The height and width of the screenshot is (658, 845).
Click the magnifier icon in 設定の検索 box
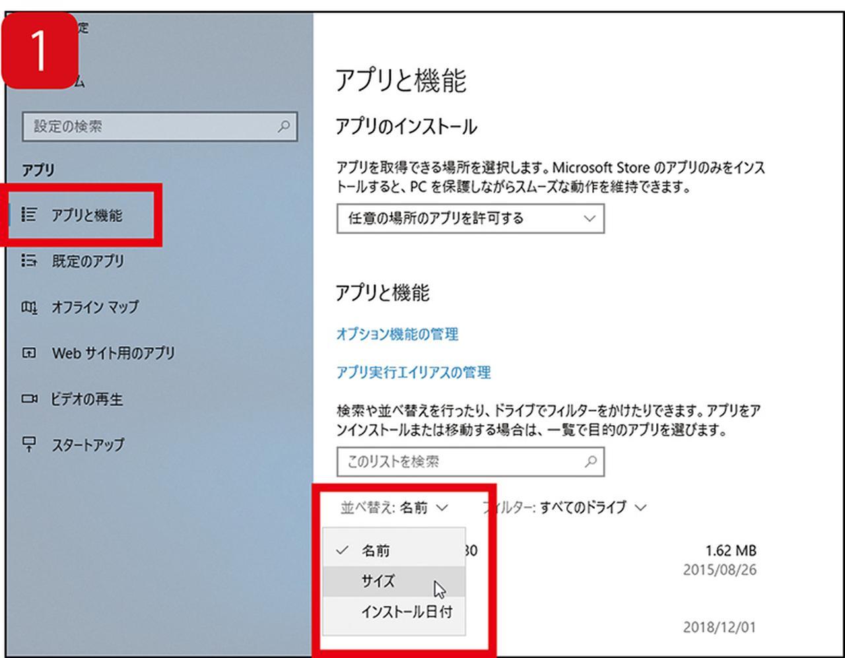click(283, 126)
